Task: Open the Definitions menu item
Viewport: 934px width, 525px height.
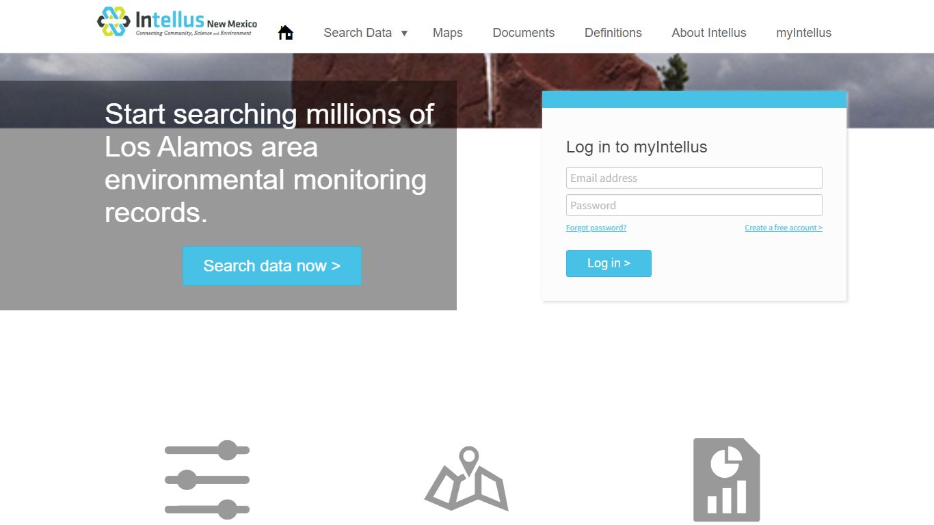Action: tap(613, 33)
